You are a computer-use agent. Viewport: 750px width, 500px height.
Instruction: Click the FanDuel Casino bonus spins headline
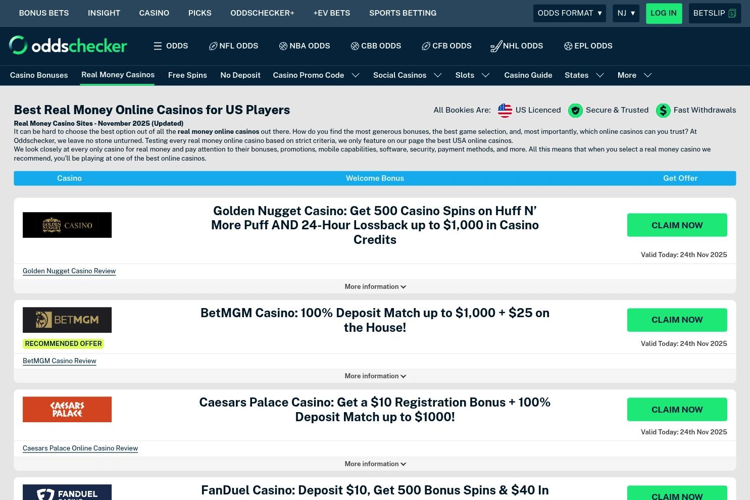[375, 490]
